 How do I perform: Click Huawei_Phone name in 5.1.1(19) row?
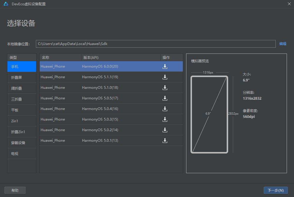tap(53, 77)
